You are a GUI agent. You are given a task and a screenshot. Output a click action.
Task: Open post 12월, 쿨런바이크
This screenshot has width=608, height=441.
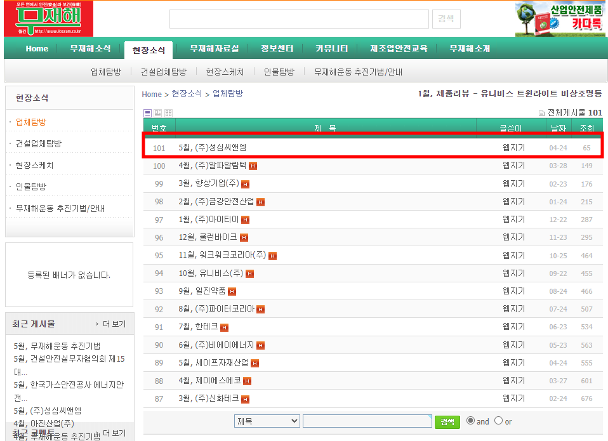click(x=208, y=237)
